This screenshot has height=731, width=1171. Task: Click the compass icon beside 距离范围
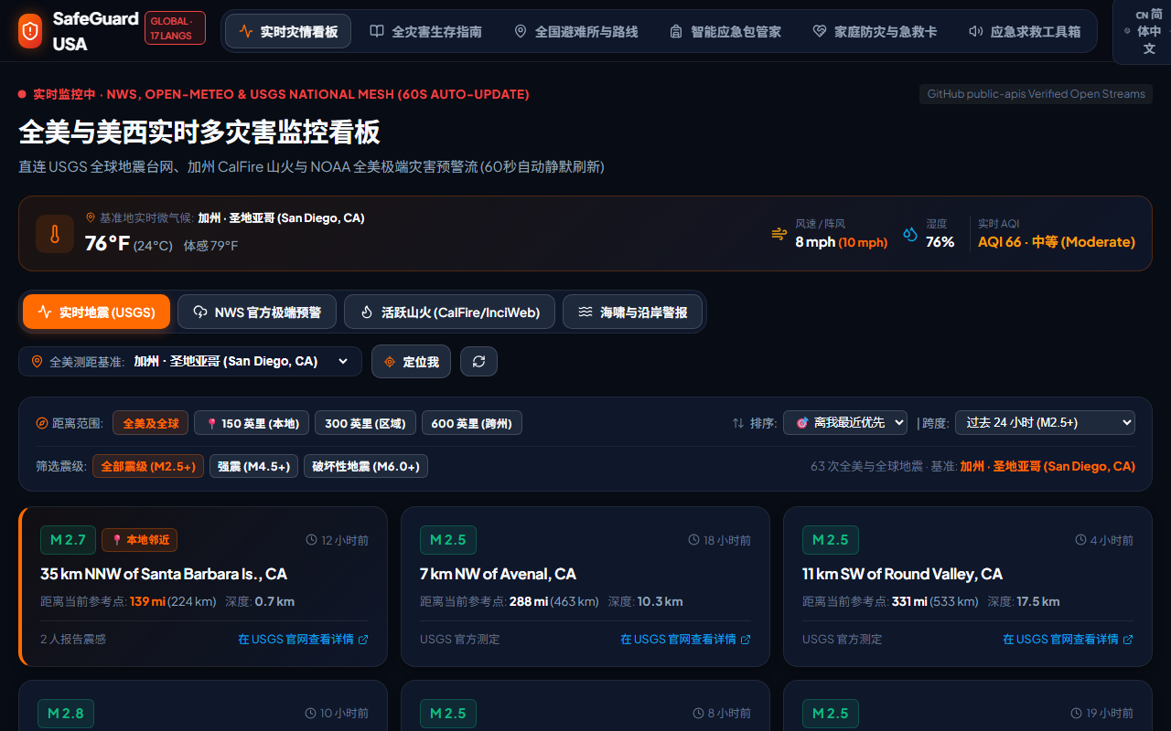[x=42, y=423]
